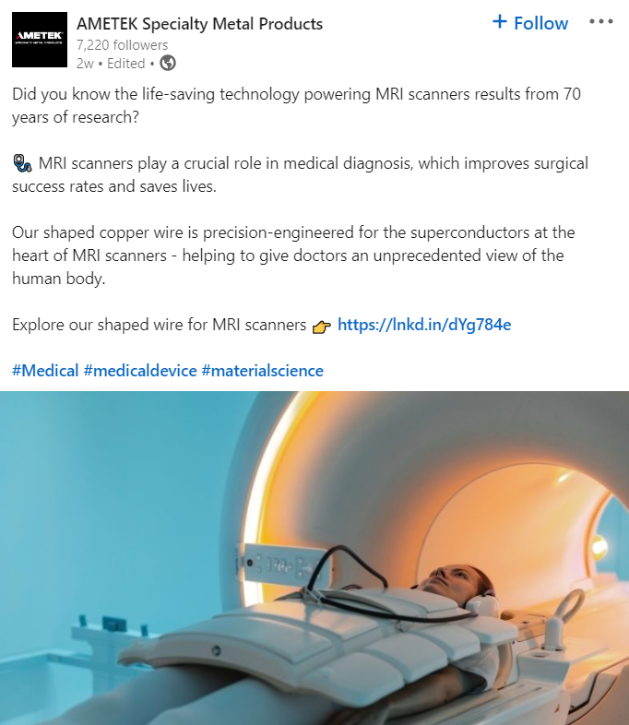
Task: Visit the #materialscience hashtag
Action: pyautogui.click(x=263, y=371)
